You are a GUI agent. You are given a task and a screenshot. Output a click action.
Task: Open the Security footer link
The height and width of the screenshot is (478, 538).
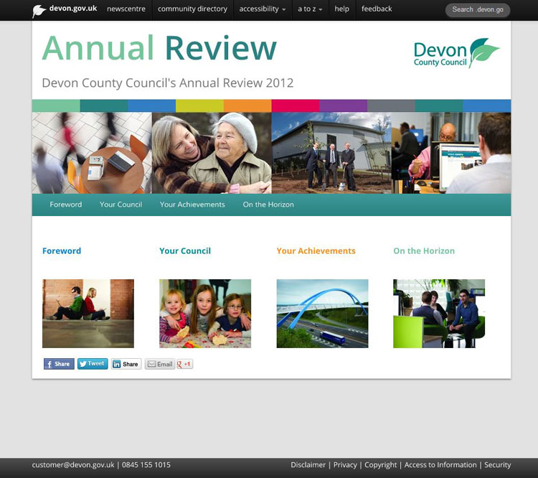[498, 465]
